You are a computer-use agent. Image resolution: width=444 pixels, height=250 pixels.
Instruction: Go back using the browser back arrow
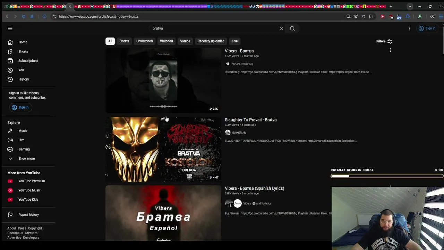[x=7, y=16]
